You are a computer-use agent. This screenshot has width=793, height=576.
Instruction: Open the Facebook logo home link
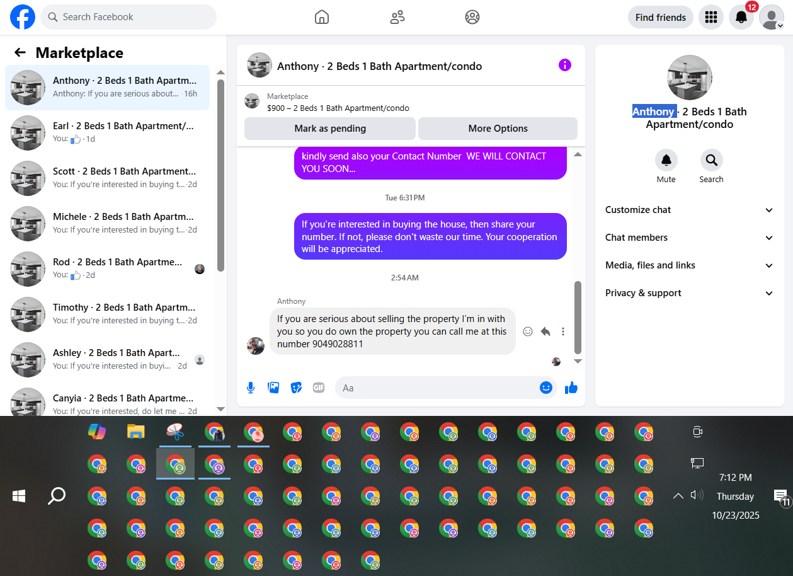23,17
